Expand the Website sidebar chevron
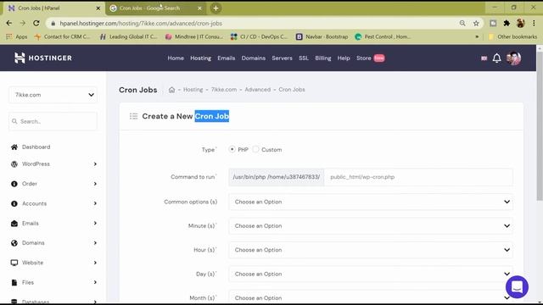 coord(95,263)
